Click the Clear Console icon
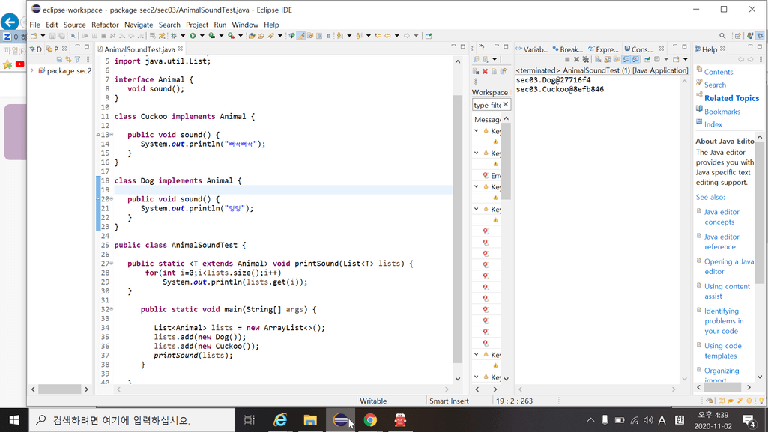768x432 pixels. (x=598, y=60)
